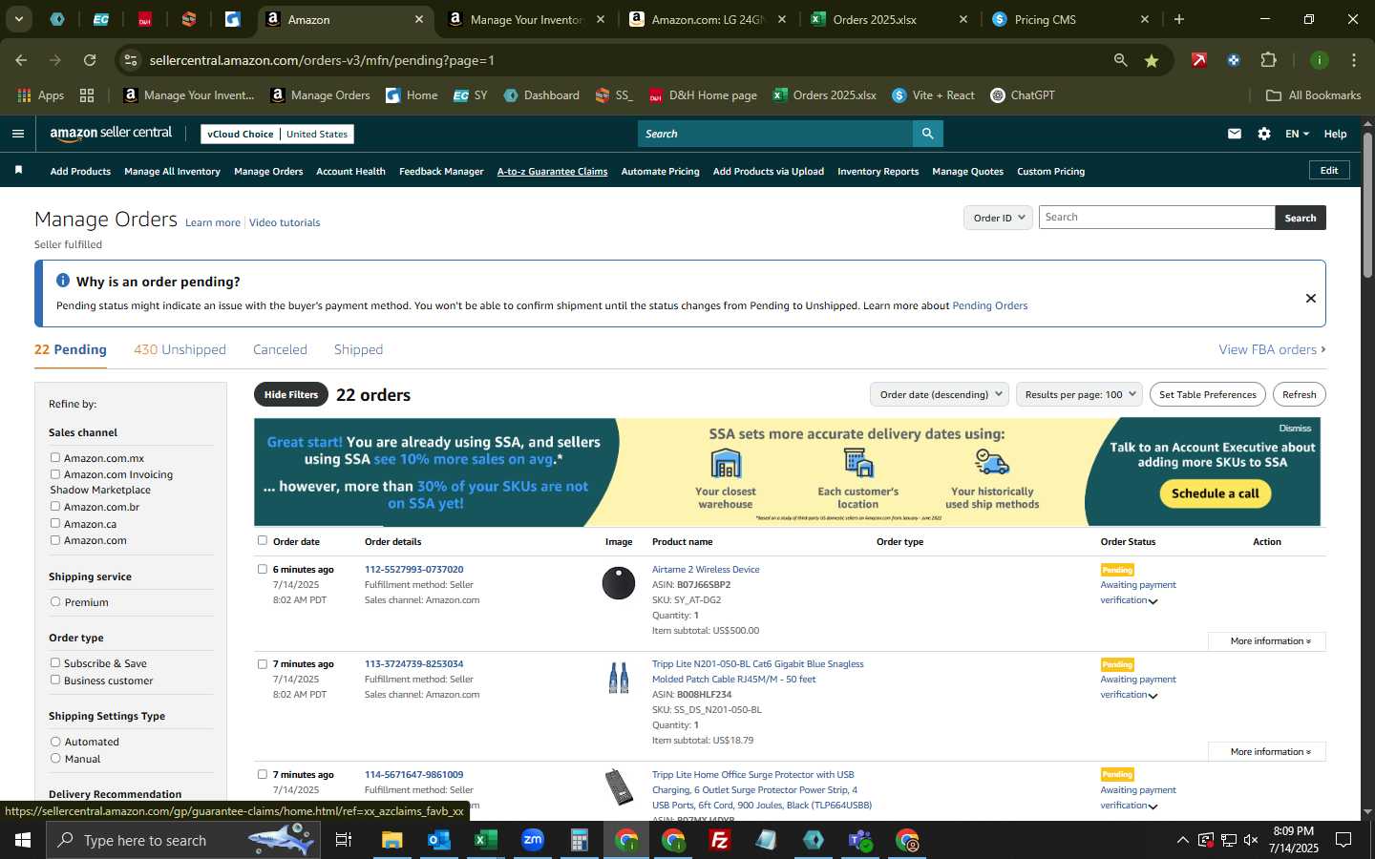Expand More information for Cat6 cable order
This screenshot has height=859, width=1375.
pos(1266,752)
